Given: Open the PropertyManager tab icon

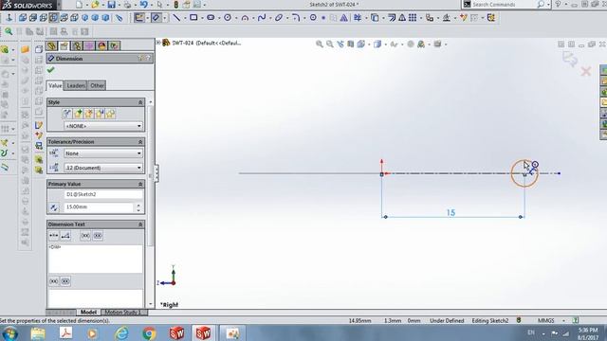Looking at the screenshot, I should pos(64,46).
